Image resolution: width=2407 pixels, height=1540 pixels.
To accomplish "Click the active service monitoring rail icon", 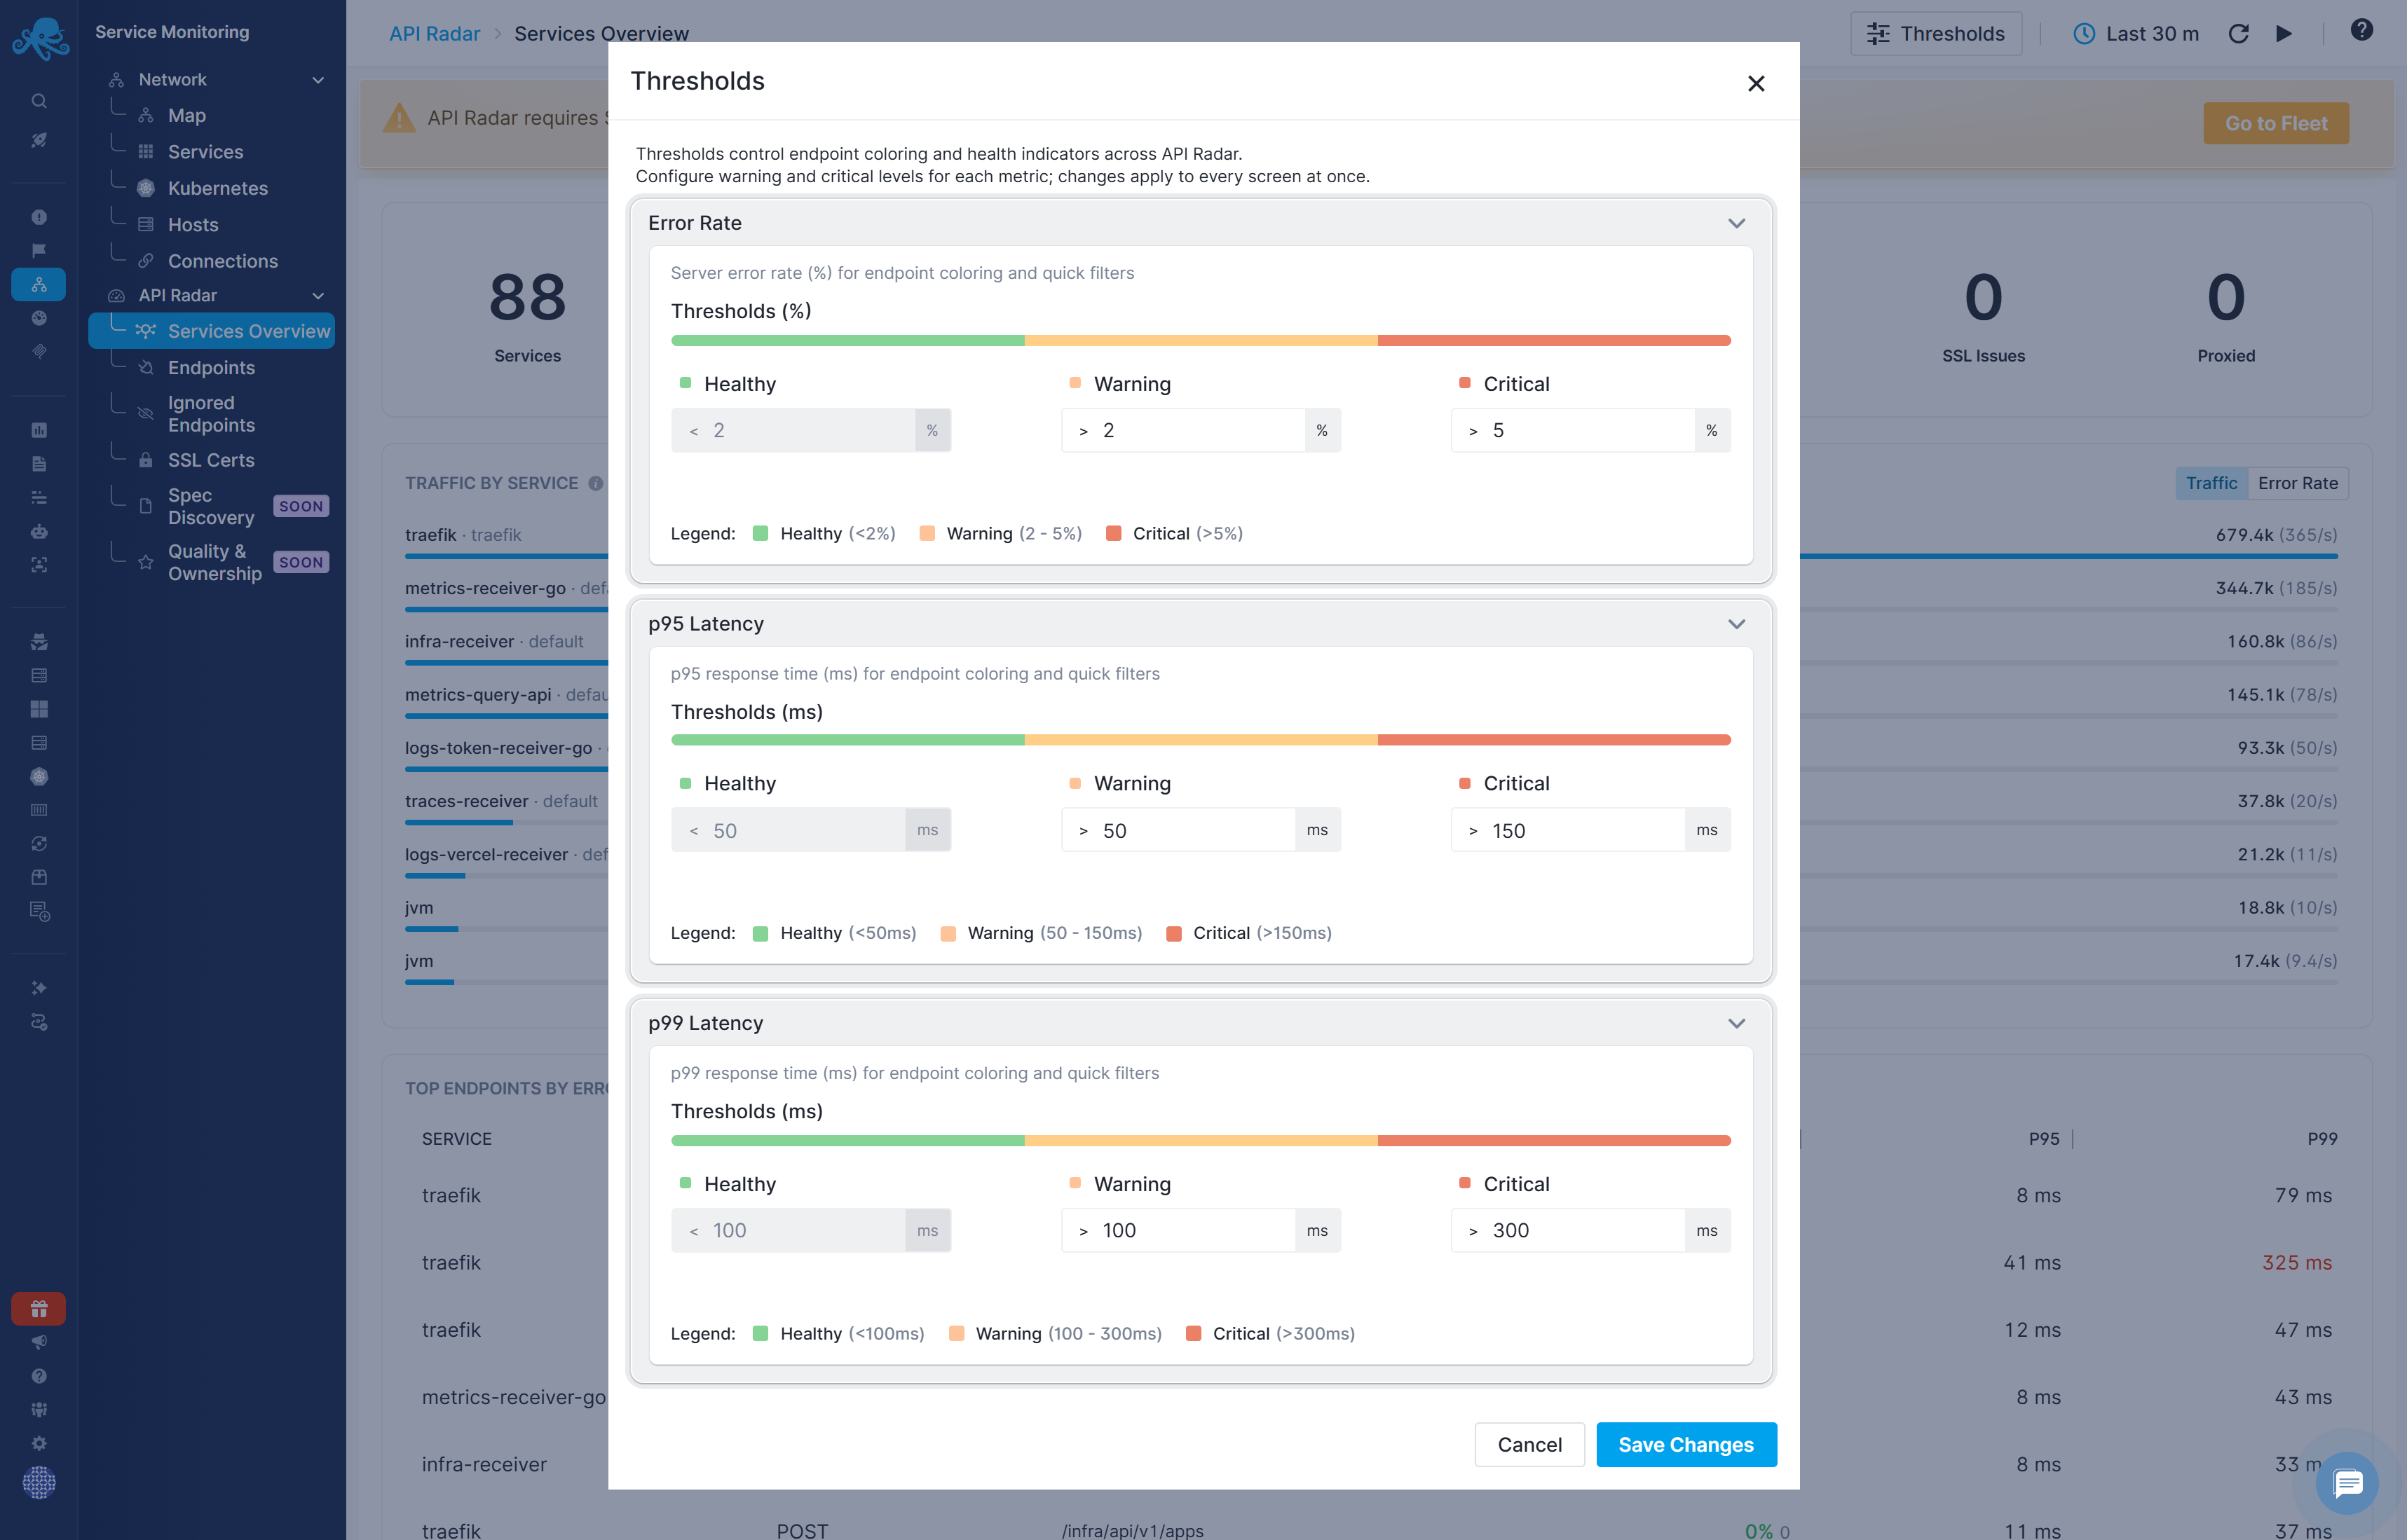I will (39, 284).
